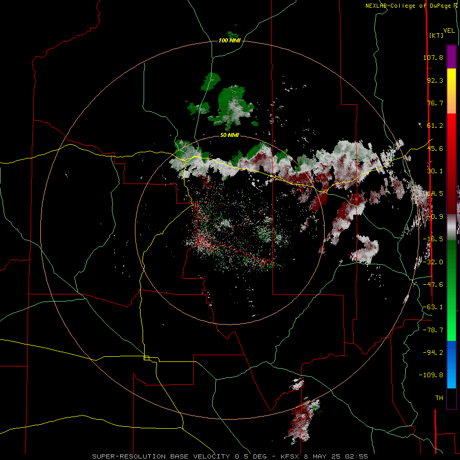
Task: Select the -94.2 velocity scale value
Action: tap(433, 353)
